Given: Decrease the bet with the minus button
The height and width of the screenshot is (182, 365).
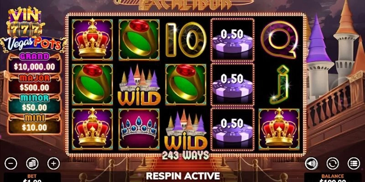Looking at the screenshot, I should (10, 164).
